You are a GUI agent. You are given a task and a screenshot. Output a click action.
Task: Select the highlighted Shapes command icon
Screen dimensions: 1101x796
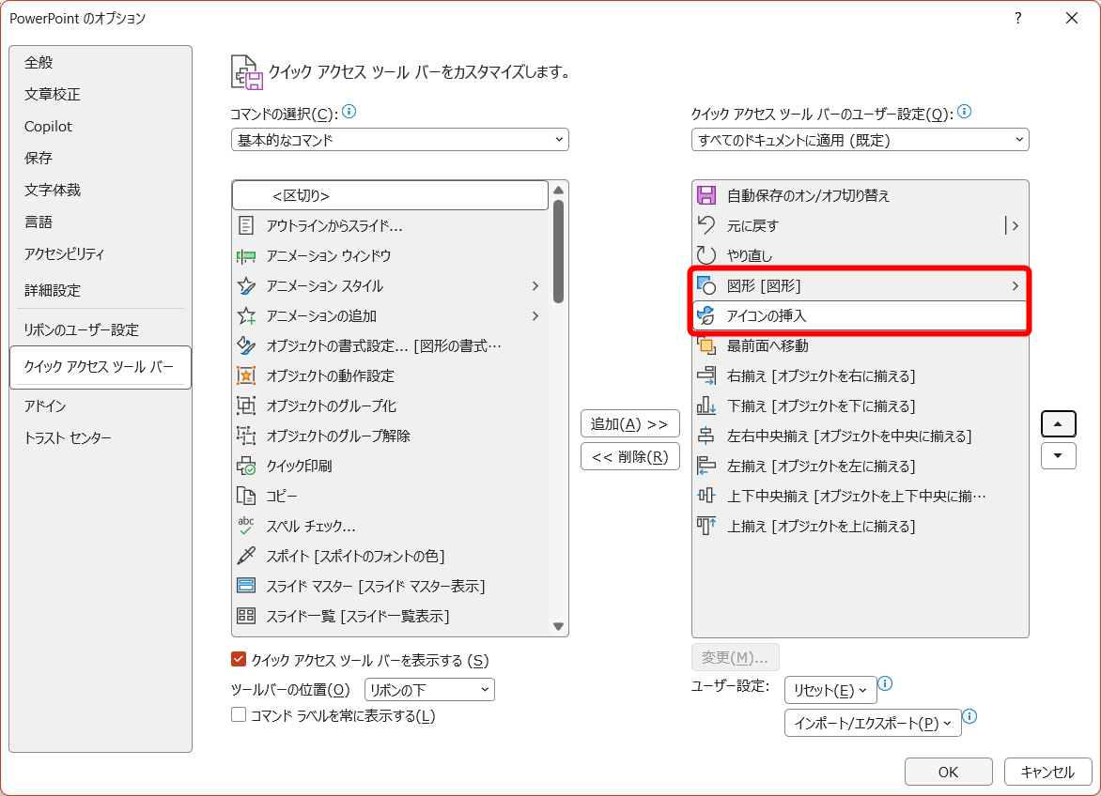pyautogui.click(x=706, y=285)
